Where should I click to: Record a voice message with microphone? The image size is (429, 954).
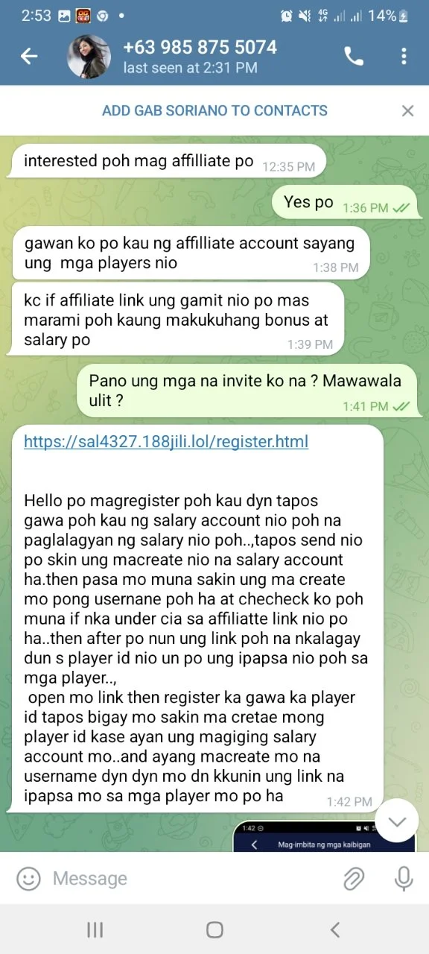(404, 879)
